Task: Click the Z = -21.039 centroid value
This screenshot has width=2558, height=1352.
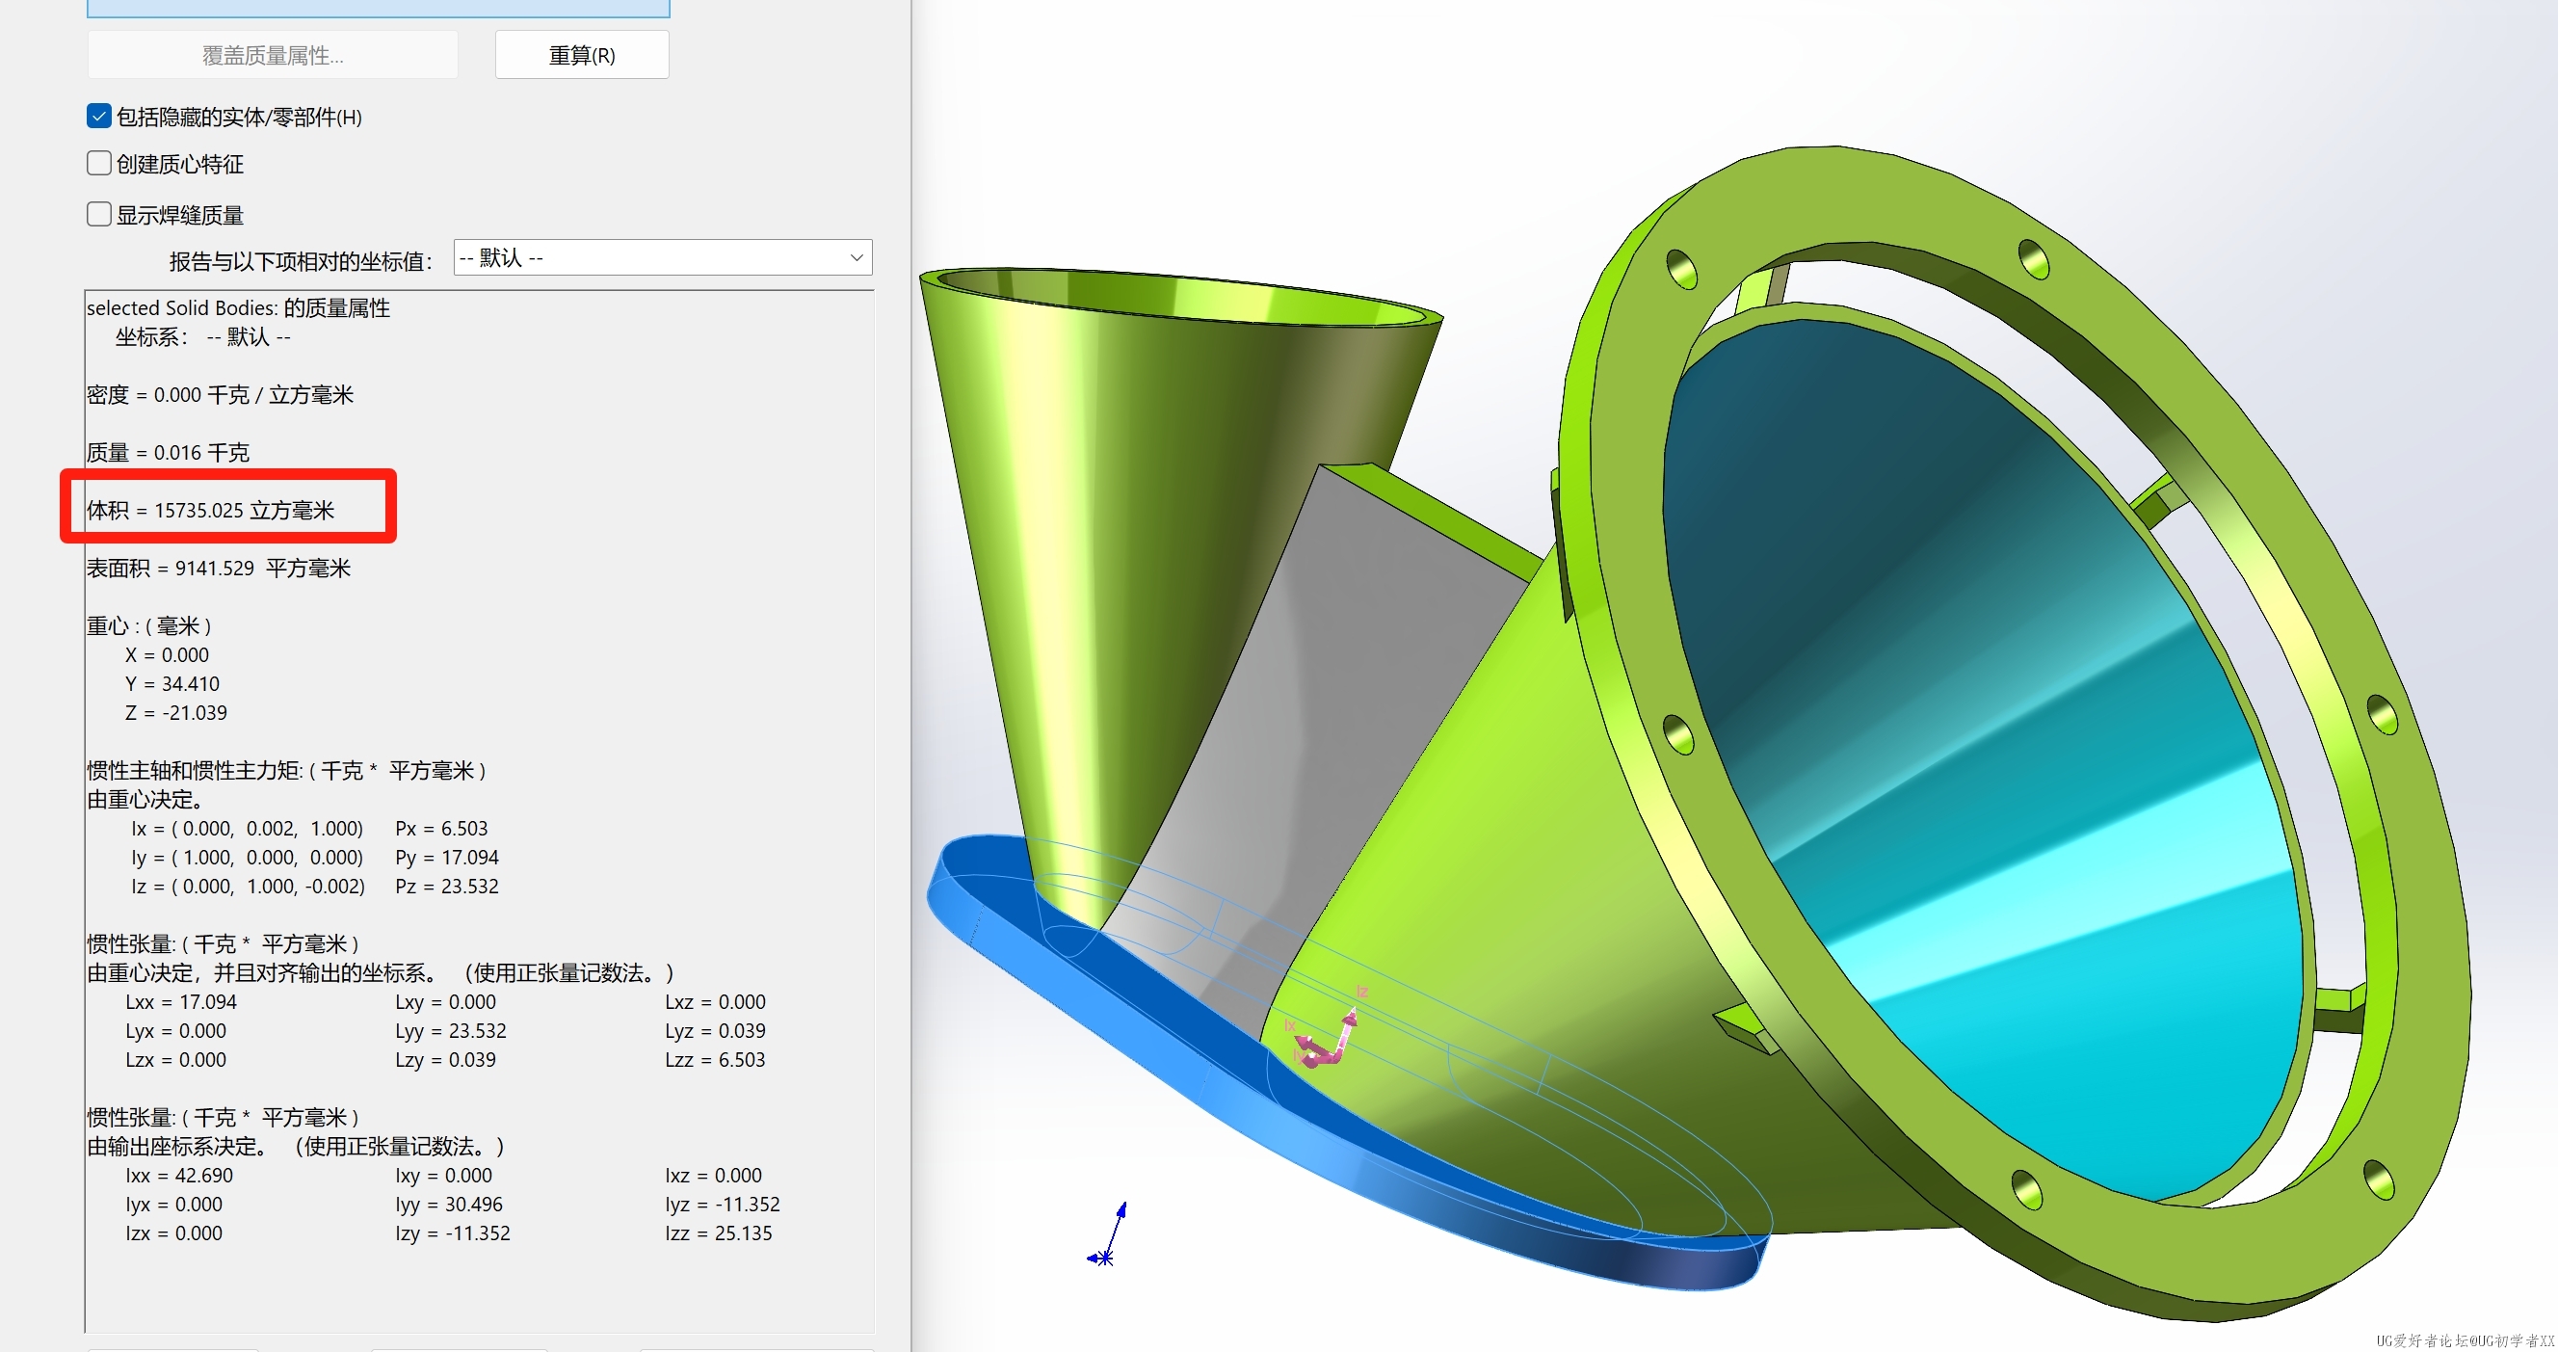Action: [175, 713]
